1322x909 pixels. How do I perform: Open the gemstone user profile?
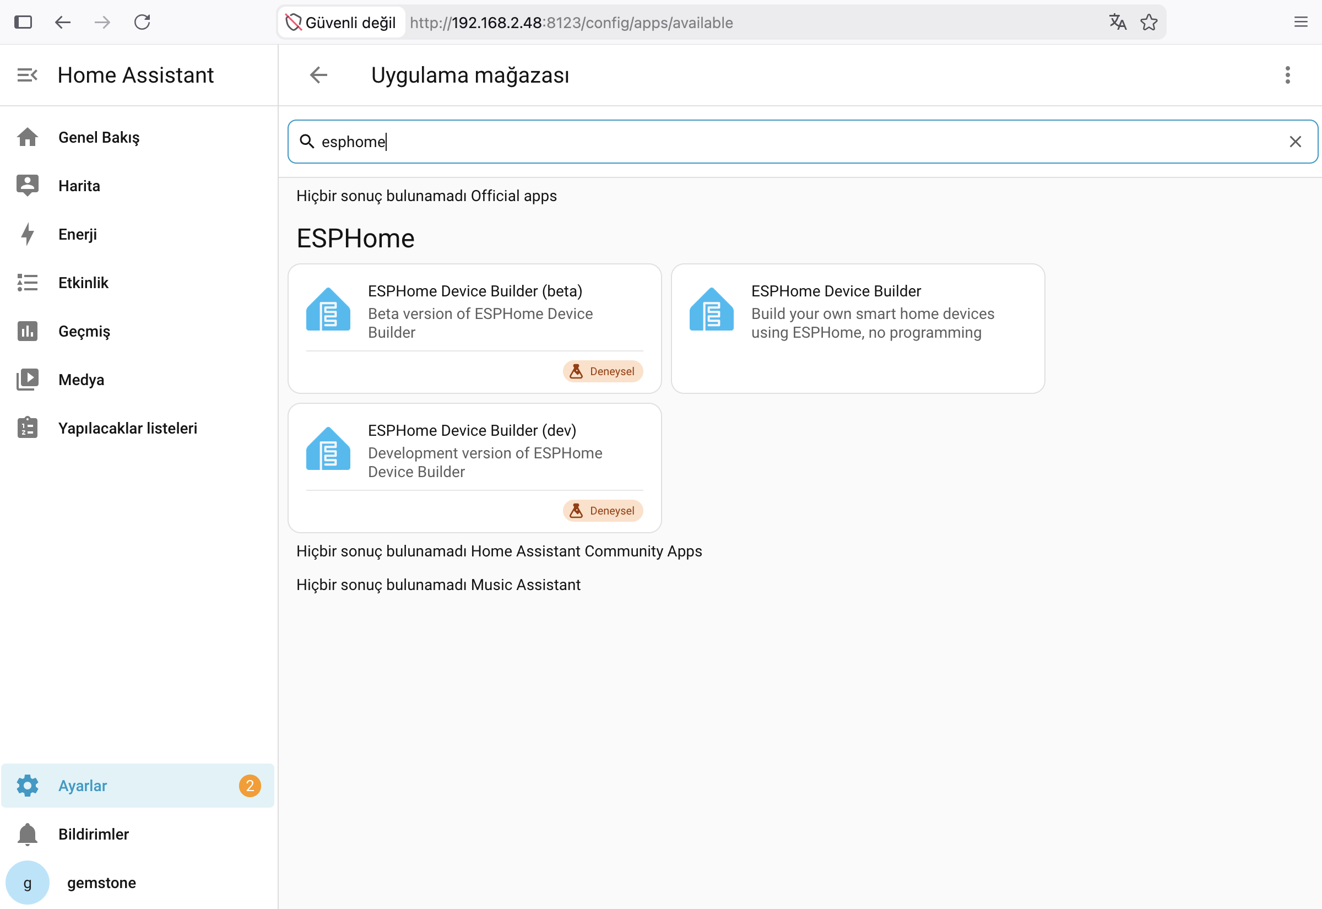tap(138, 882)
